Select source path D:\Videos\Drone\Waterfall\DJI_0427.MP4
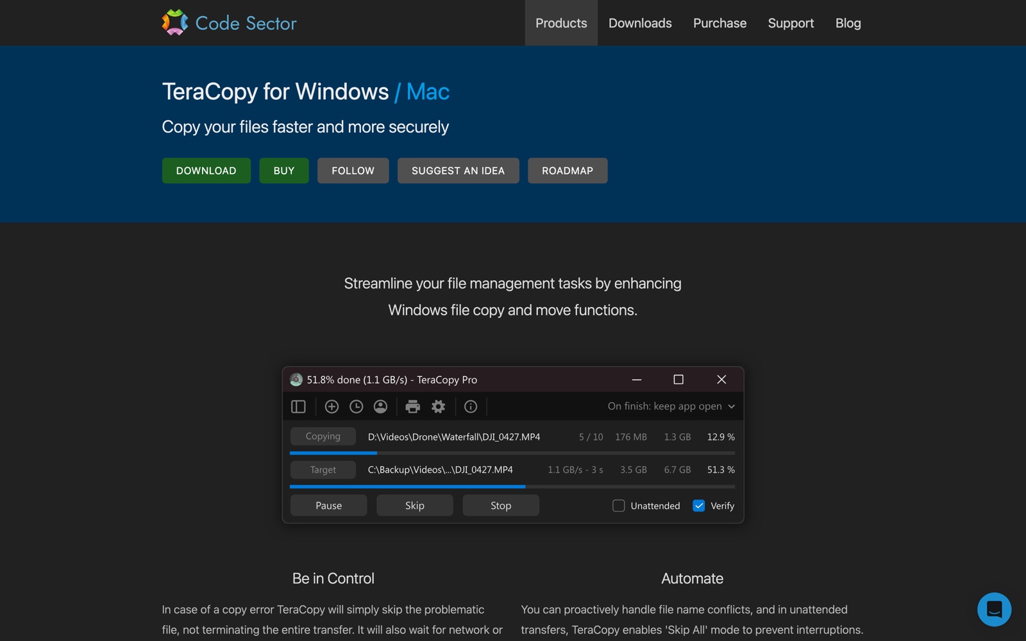 (x=454, y=437)
